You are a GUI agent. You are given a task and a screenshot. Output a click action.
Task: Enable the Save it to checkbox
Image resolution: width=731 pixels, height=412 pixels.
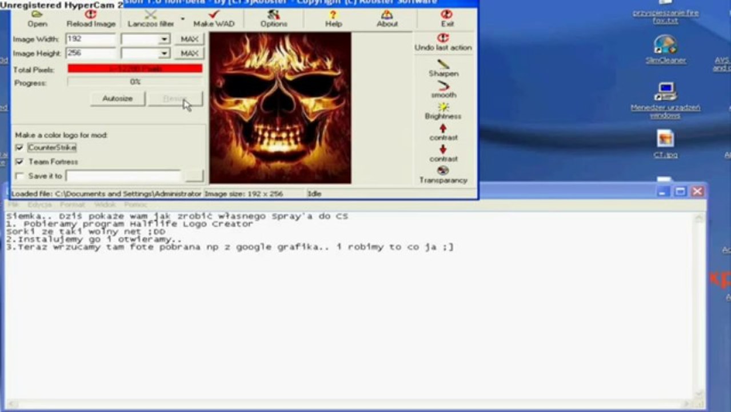click(19, 176)
